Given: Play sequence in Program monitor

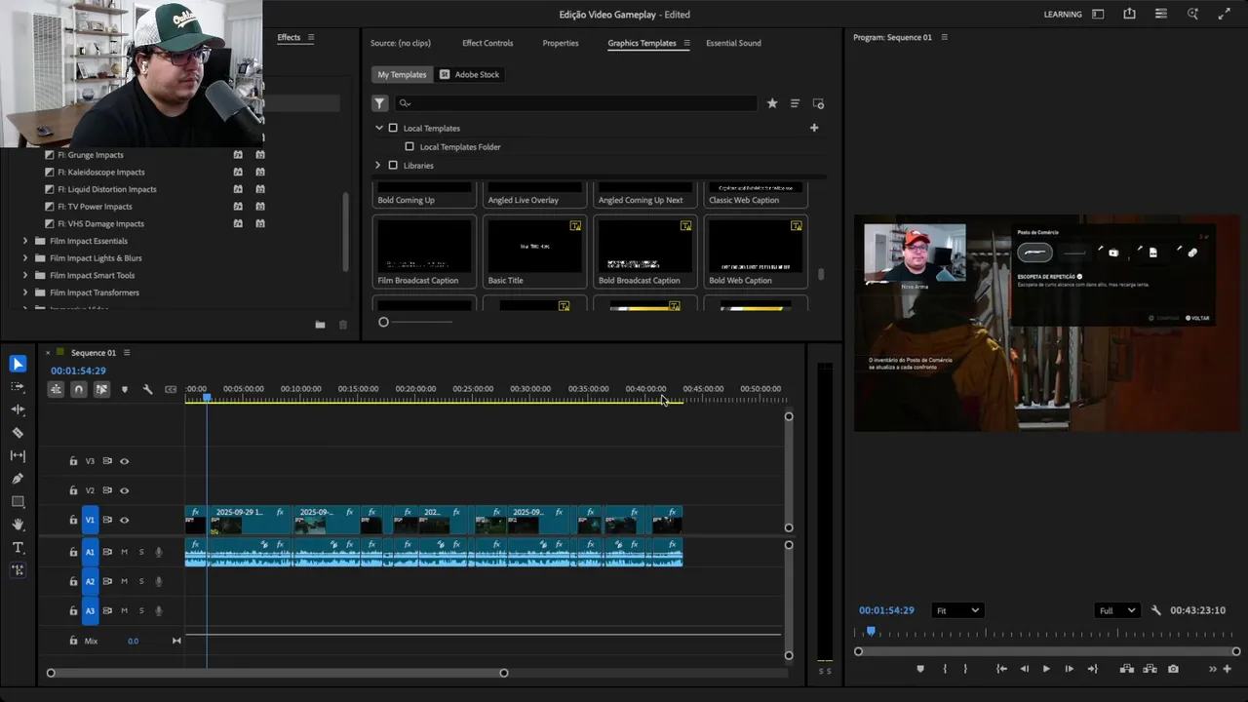Looking at the screenshot, I should (1046, 669).
